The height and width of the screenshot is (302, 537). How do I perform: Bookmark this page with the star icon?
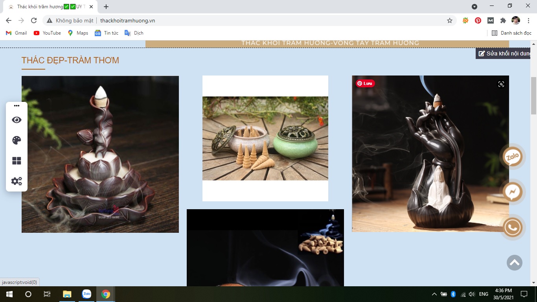(x=450, y=20)
